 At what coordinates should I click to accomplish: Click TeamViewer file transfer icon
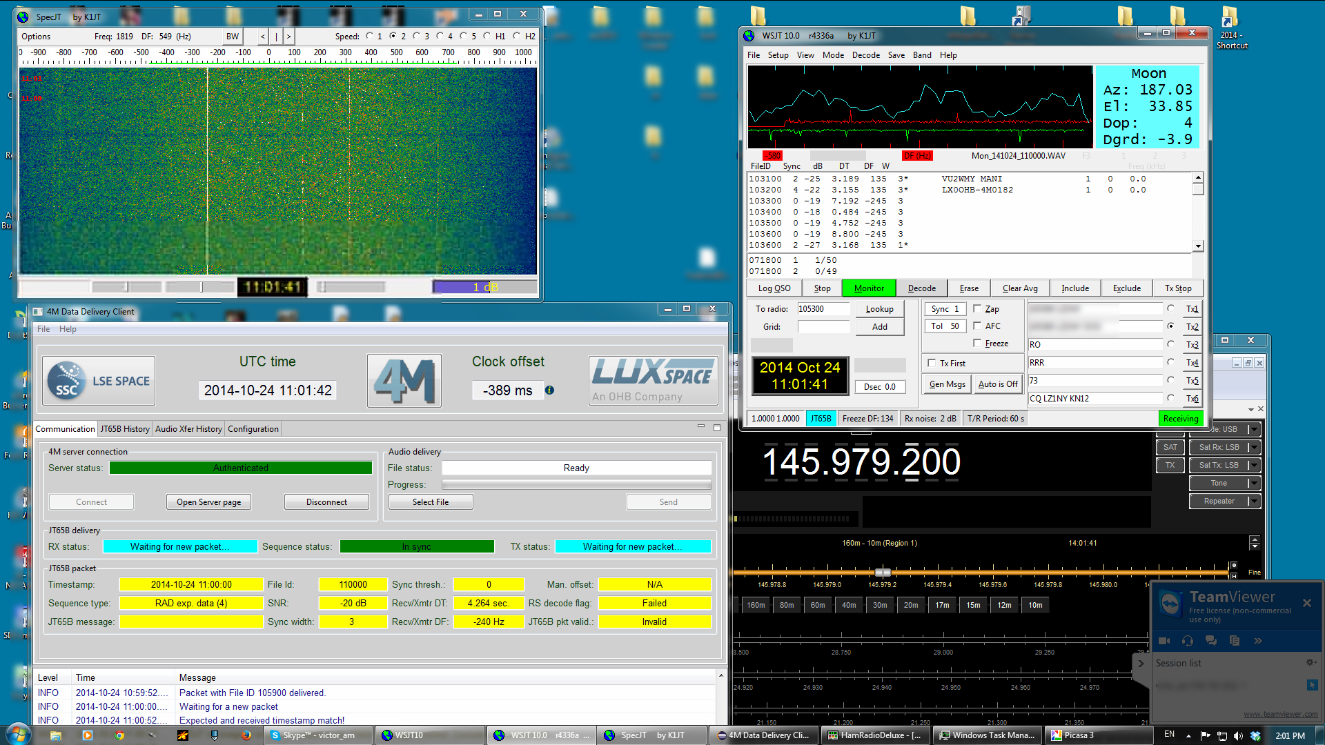click(x=1235, y=641)
